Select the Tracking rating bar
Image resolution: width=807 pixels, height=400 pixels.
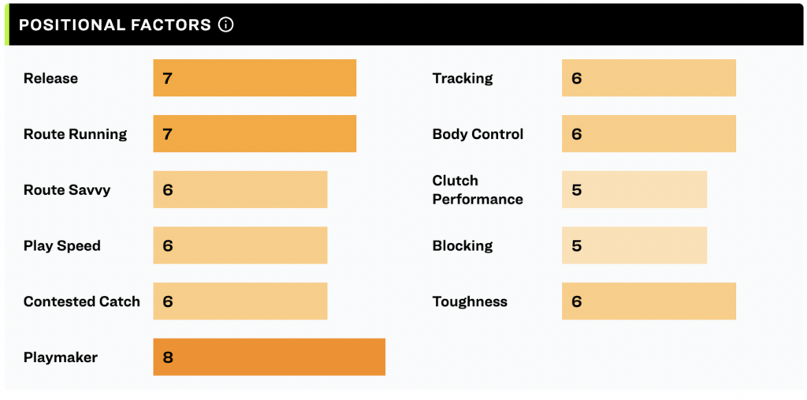click(649, 78)
